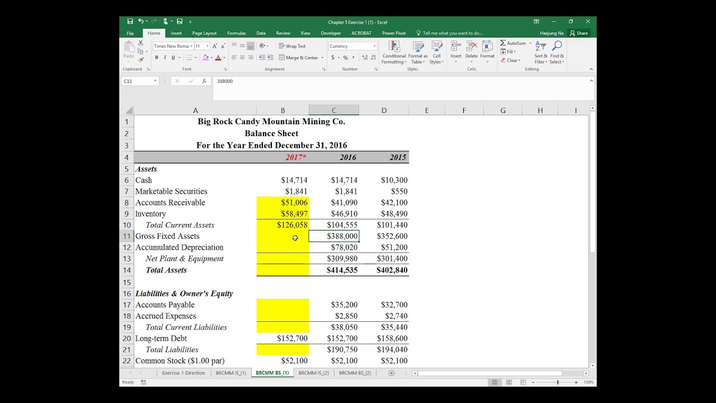
Task: Expand the Name Box dropdown
Action: pyautogui.click(x=156, y=81)
